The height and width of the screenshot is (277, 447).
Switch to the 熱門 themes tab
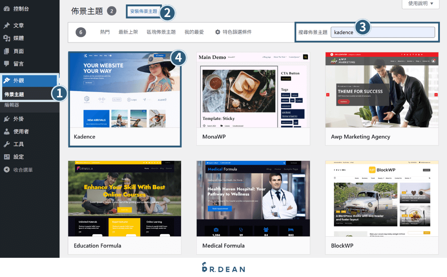[105, 32]
